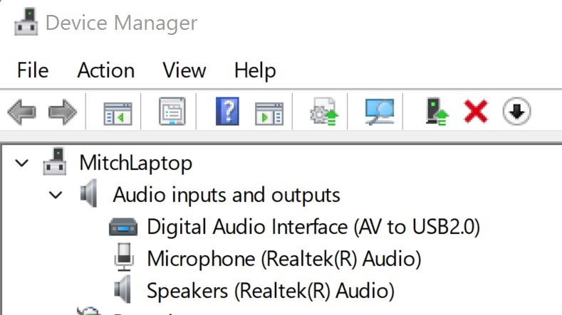Click Disable device down-arrow icon

(x=516, y=112)
